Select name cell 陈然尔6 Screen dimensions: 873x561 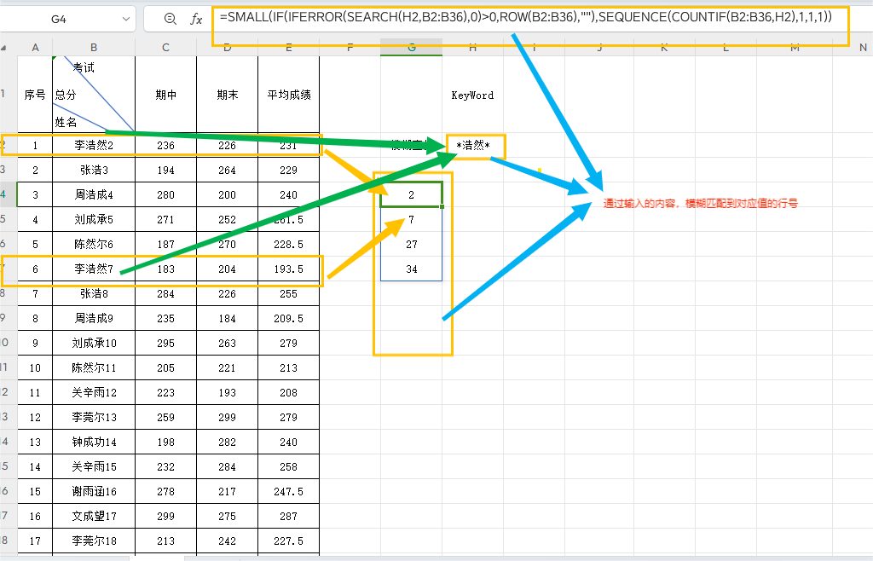click(94, 244)
